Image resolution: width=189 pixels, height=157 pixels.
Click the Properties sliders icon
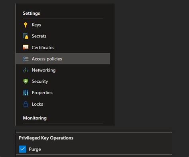tap(26, 93)
